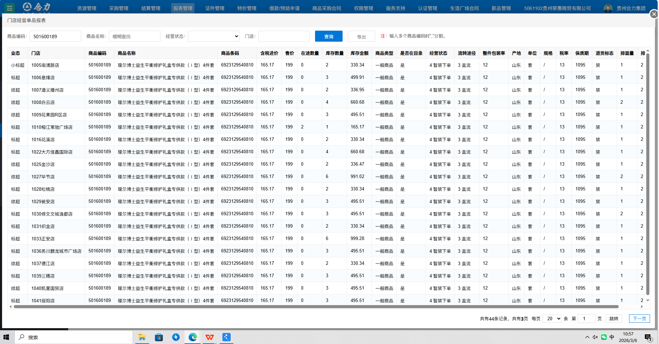Open WPS Office from the taskbar
The height and width of the screenshot is (344, 659).
pos(209,337)
